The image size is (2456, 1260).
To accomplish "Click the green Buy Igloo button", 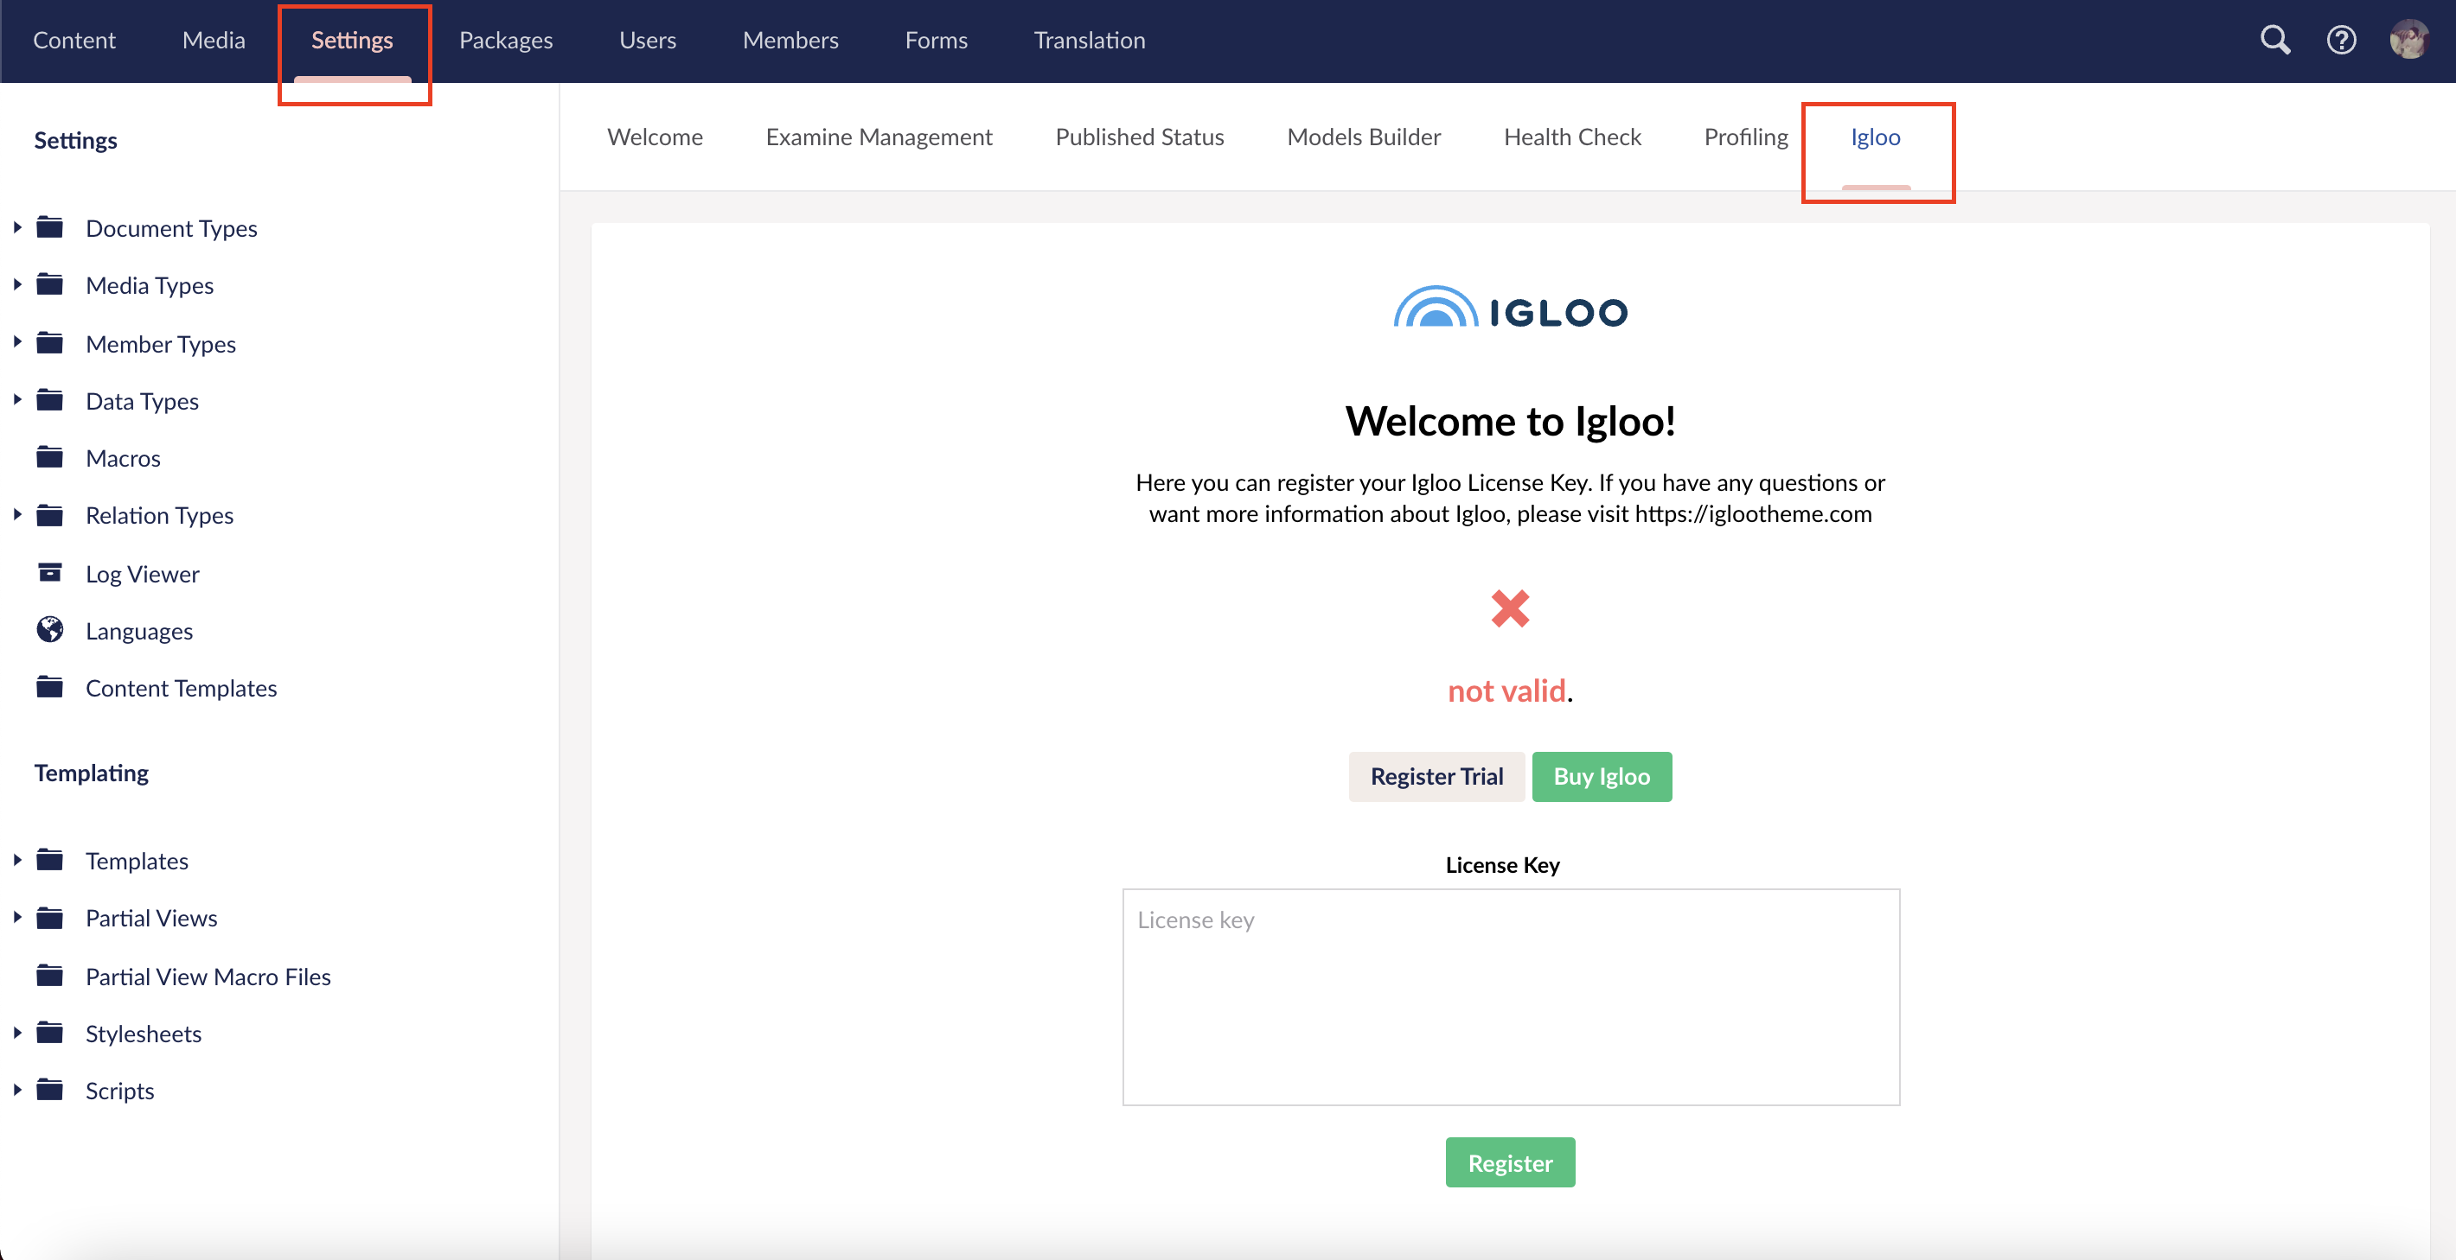I will [1601, 776].
